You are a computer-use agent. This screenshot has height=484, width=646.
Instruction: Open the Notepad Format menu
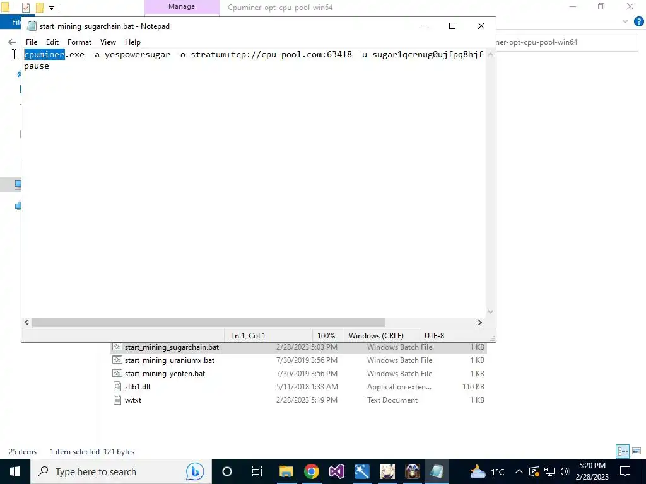(x=79, y=42)
